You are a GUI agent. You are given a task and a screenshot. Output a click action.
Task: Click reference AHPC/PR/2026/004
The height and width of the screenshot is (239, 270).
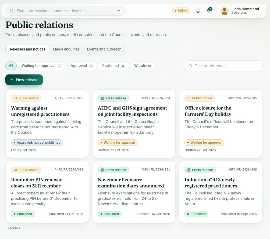(x=156, y=98)
